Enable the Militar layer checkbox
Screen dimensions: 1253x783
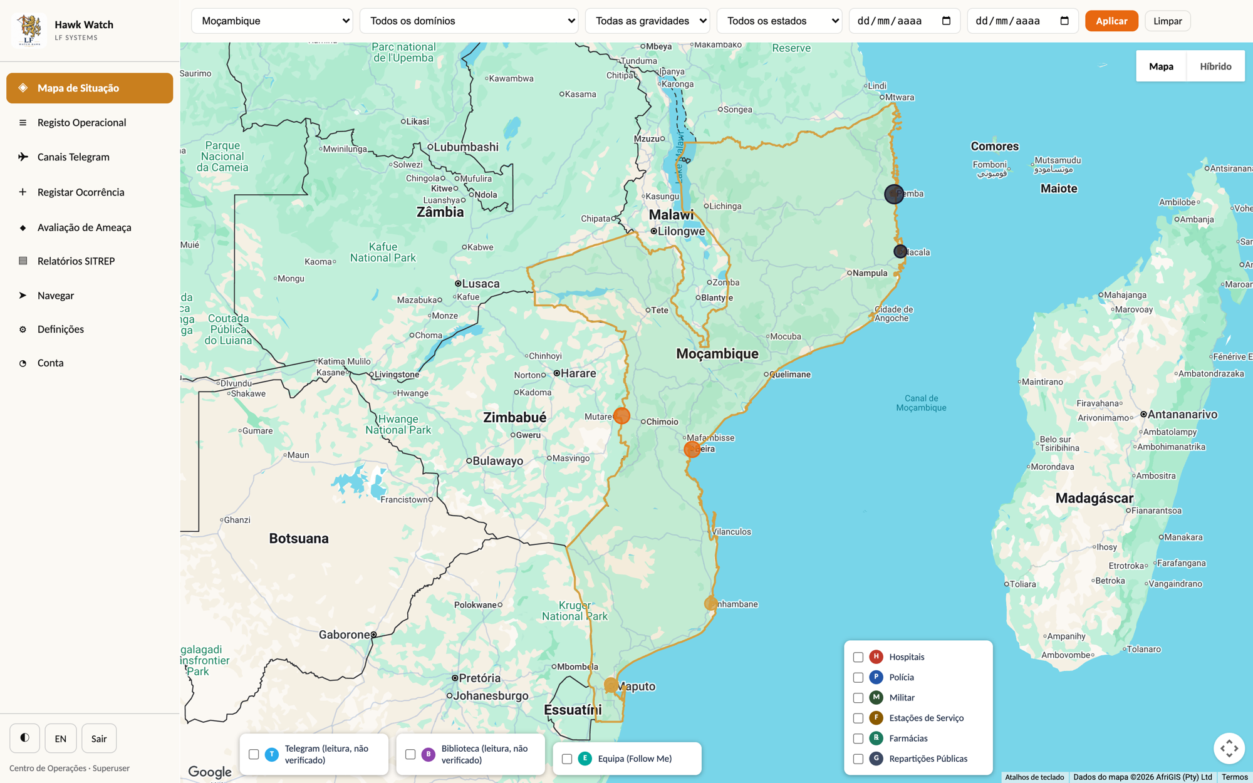coord(858,698)
